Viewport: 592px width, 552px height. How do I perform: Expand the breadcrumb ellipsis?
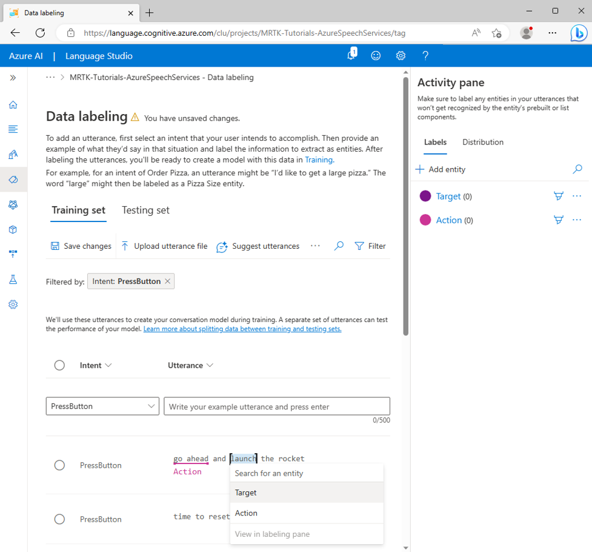pos(50,77)
